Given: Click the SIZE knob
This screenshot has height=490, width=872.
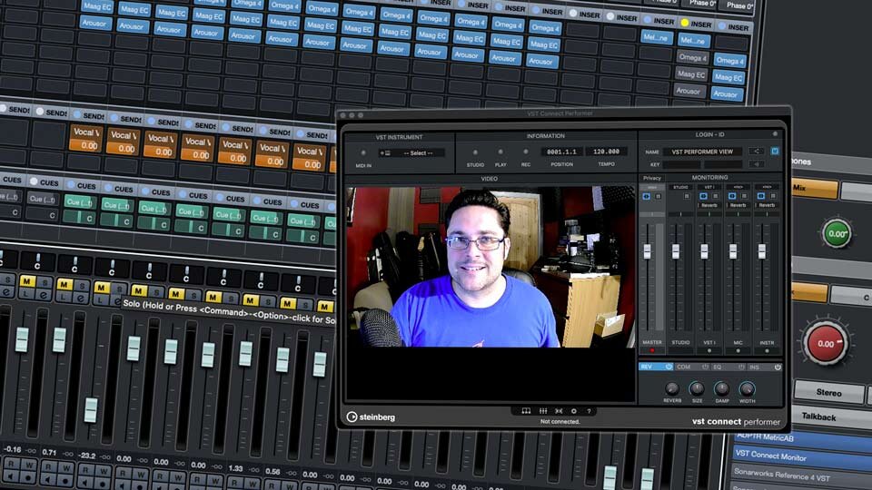Looking at the screenshot, I should coord(697,389).
